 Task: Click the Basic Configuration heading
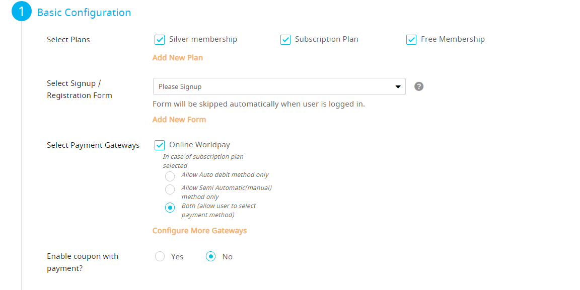tap(84, 13)
